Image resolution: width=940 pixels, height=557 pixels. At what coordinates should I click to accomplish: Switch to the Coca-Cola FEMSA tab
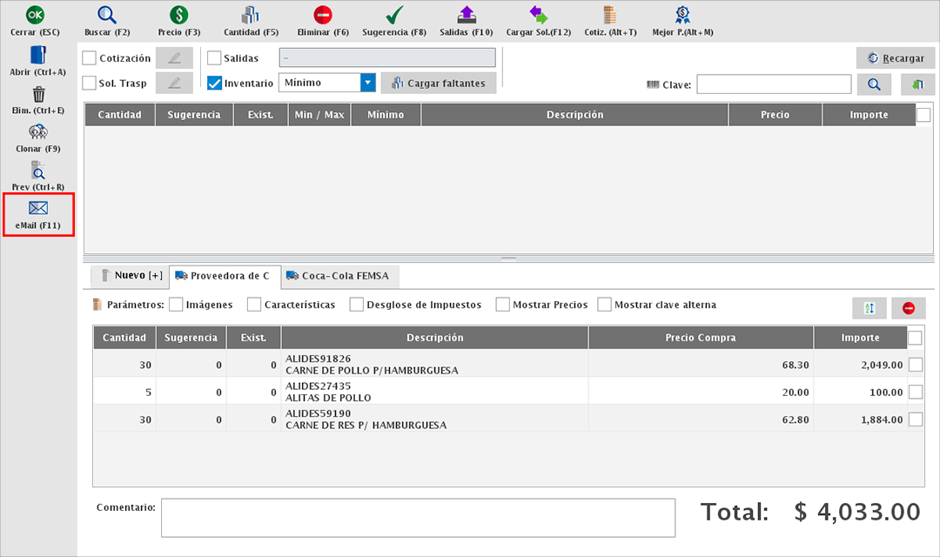tap(341, 276)
